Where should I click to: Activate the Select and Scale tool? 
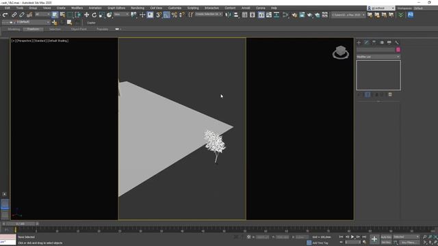102,15
